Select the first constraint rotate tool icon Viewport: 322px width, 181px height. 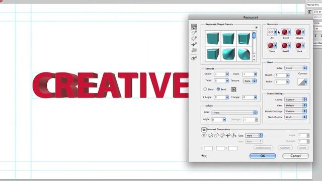pos(204,135)
